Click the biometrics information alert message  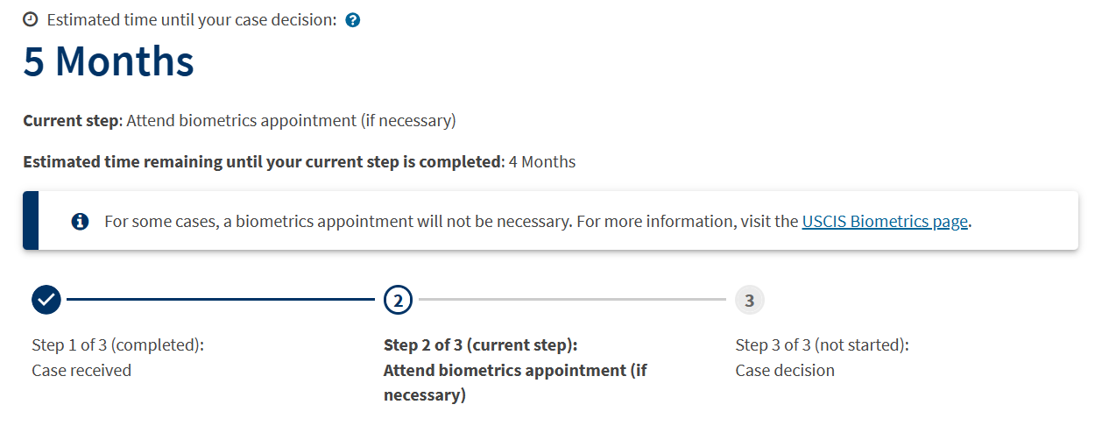point(539,222)
